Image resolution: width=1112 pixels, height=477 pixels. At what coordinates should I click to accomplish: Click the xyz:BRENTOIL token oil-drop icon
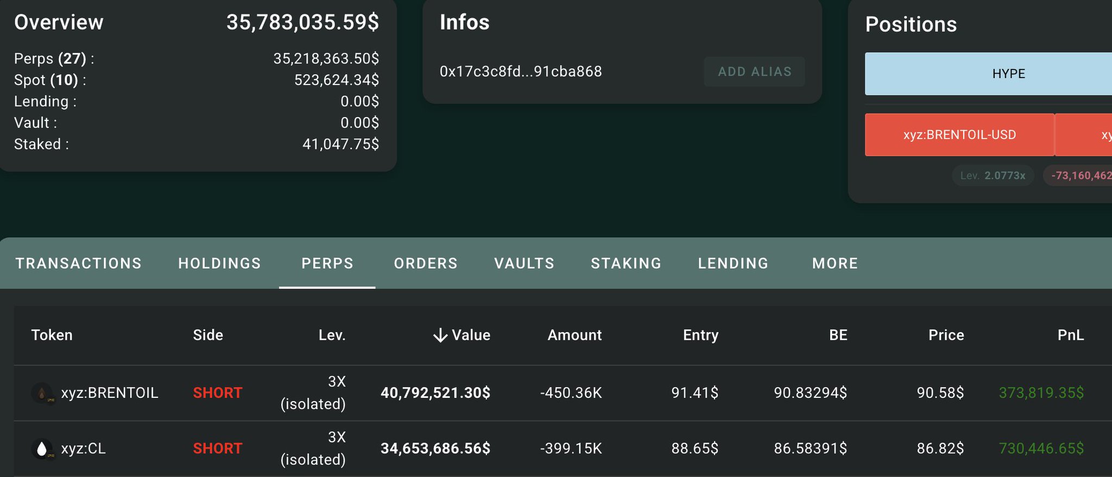42,392
